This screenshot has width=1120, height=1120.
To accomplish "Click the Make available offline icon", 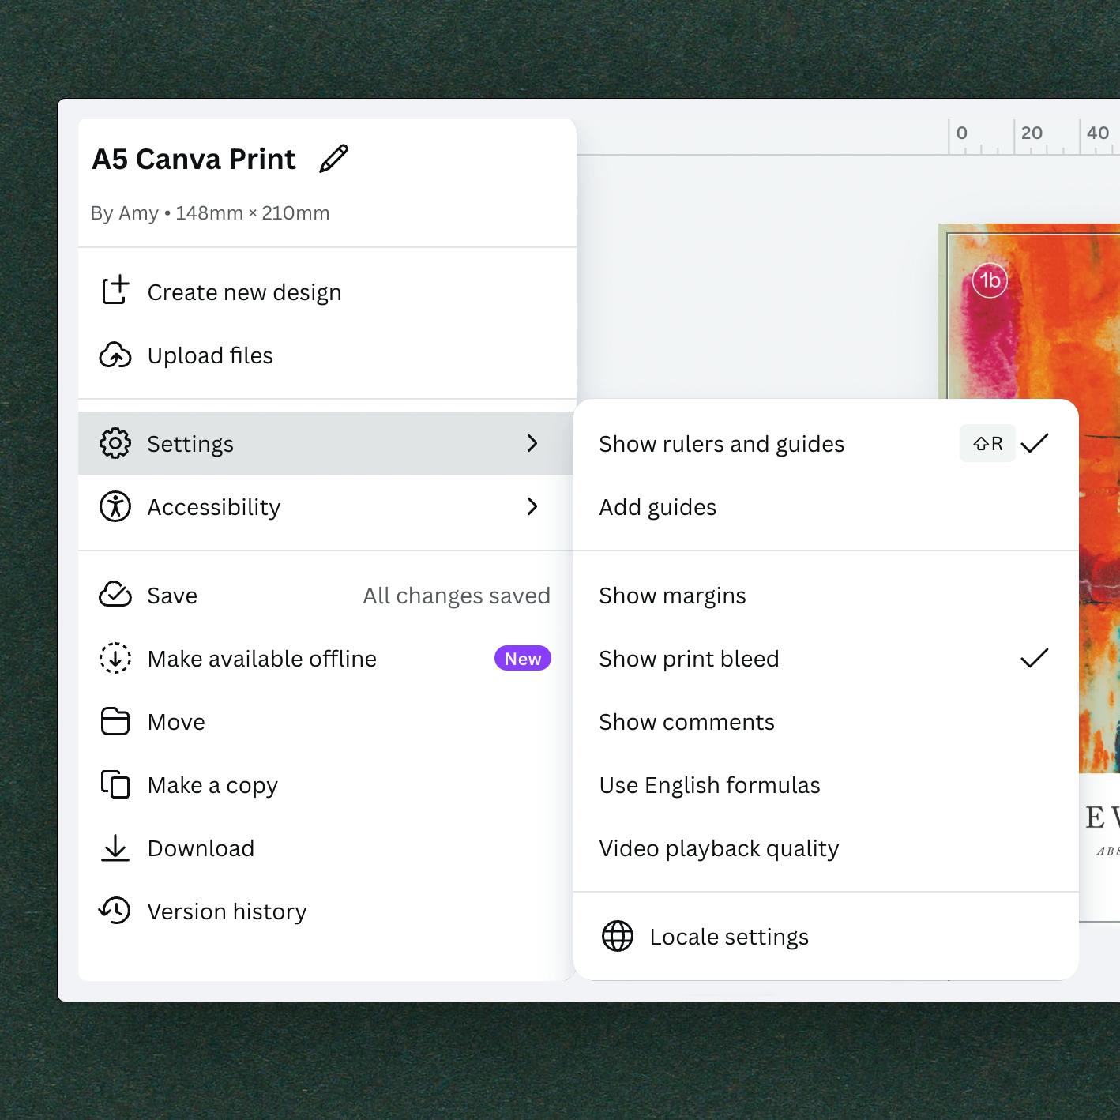I will click(x=115, y=658).
